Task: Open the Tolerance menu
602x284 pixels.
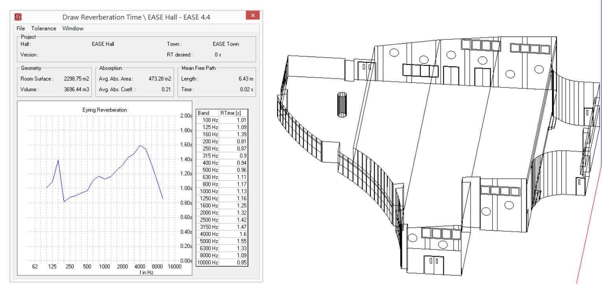Action: pyautogui.click(x=44, y=28)
